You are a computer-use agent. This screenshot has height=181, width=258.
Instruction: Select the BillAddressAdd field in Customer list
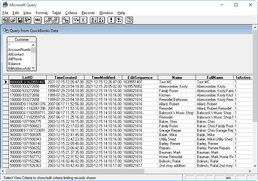pos(19,69)
